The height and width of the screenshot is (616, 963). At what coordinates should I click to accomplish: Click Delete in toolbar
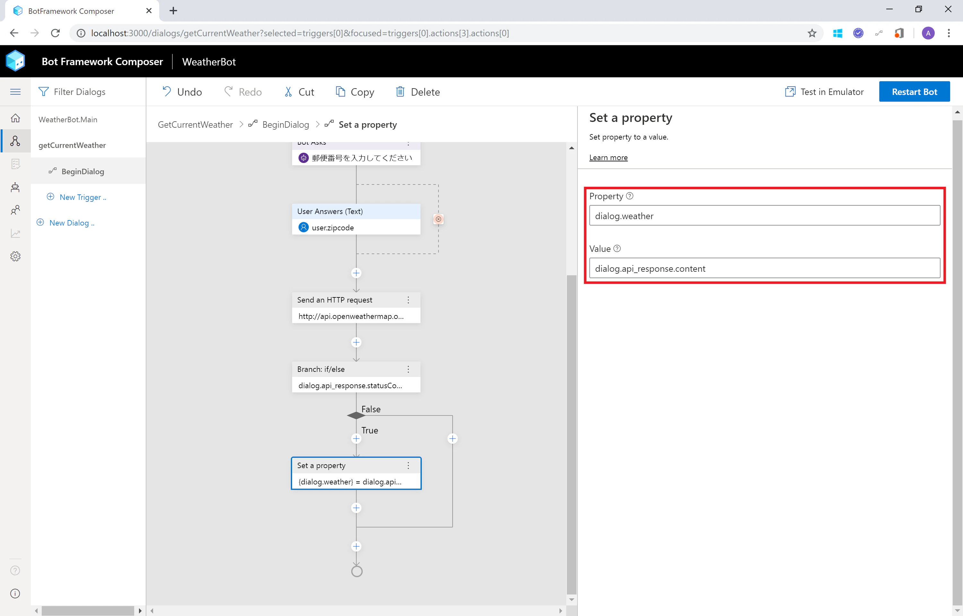418,92
